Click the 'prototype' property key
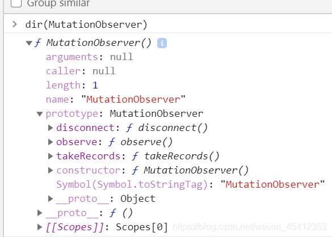The image size is (332, 237). point(72,114)
